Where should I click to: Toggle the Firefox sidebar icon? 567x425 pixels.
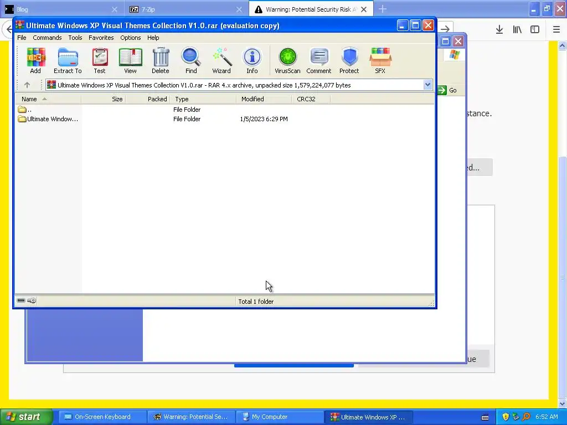pyautogui.click(x=535, y=30)
